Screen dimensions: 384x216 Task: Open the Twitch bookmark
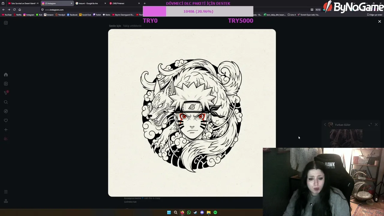pyautogui.click(x=97, y=15)
